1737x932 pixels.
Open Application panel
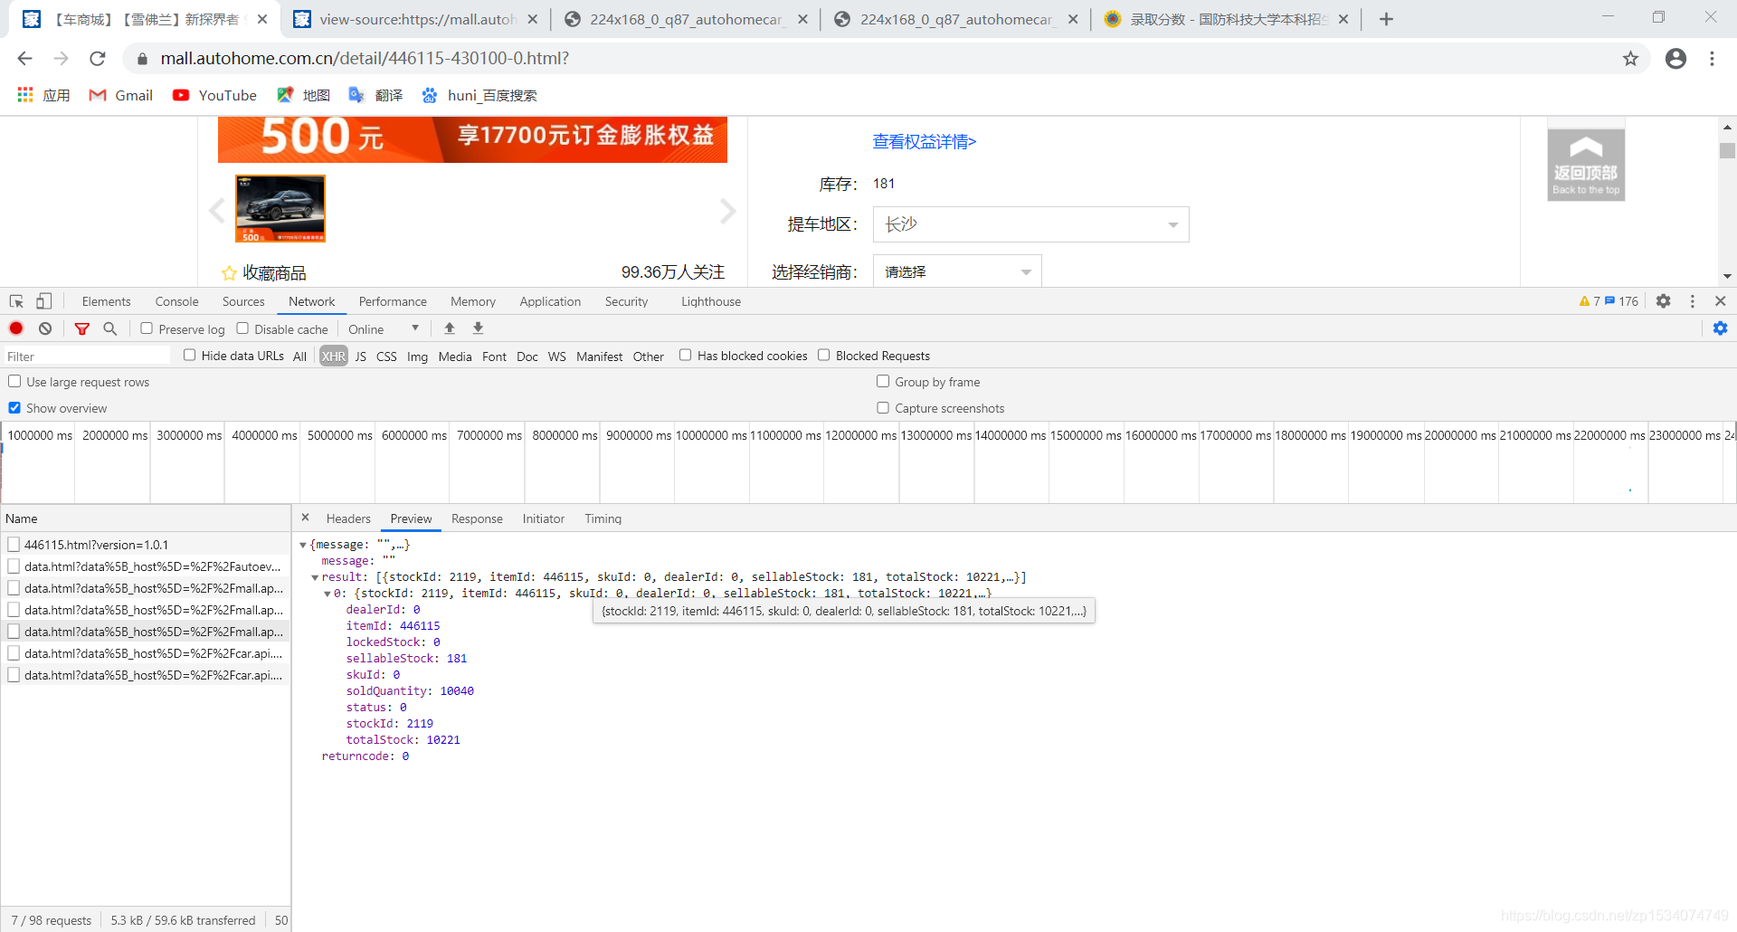(x=550, y=301)
